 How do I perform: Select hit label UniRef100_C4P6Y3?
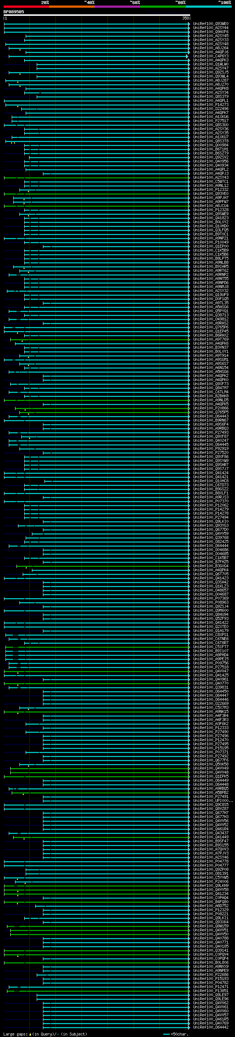tap(211, 56)
